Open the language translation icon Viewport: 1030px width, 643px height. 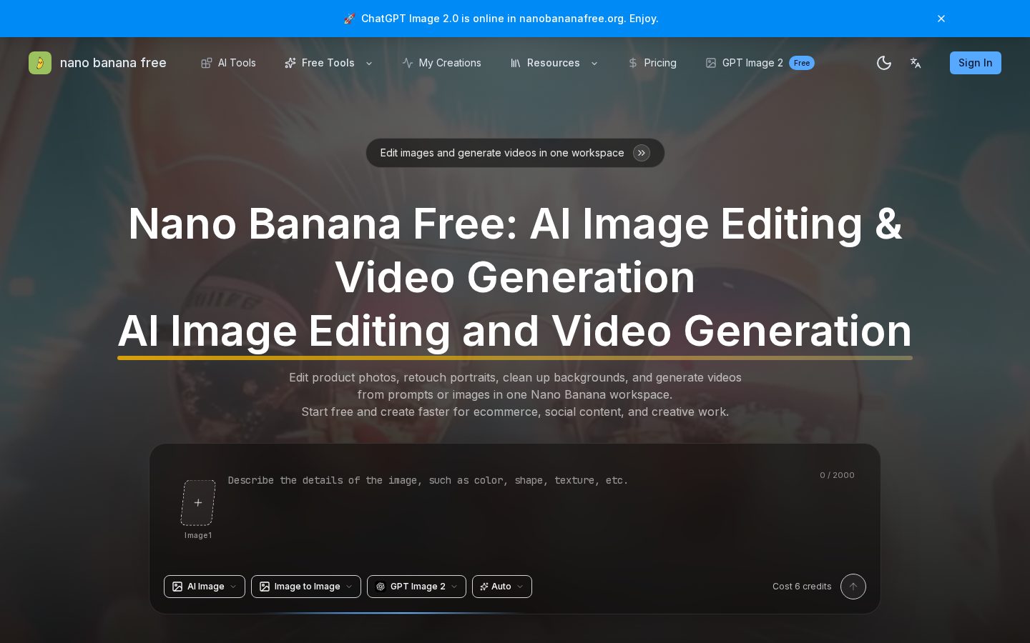916,63
